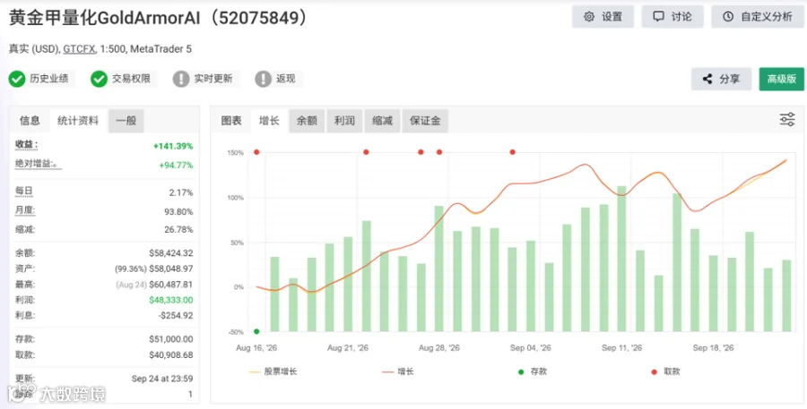
Task: Click the green deposit marker on Aug 16
Action: [x=256, y=331]
